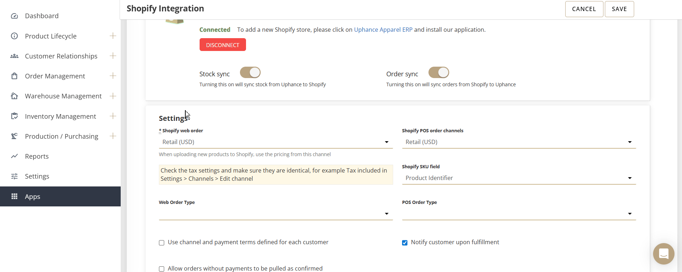Select Apps in the sidebar
682x272 pixels.
pyautogui.click(x=32, y=197)
